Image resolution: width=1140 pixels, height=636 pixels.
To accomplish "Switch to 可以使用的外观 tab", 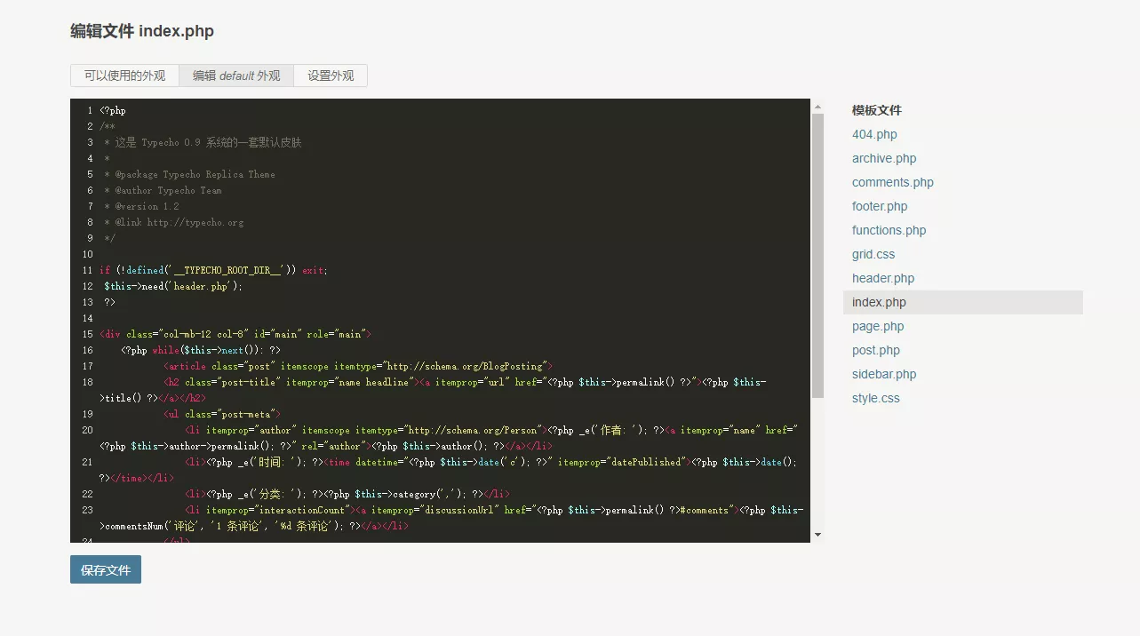I will click(124, 76).
